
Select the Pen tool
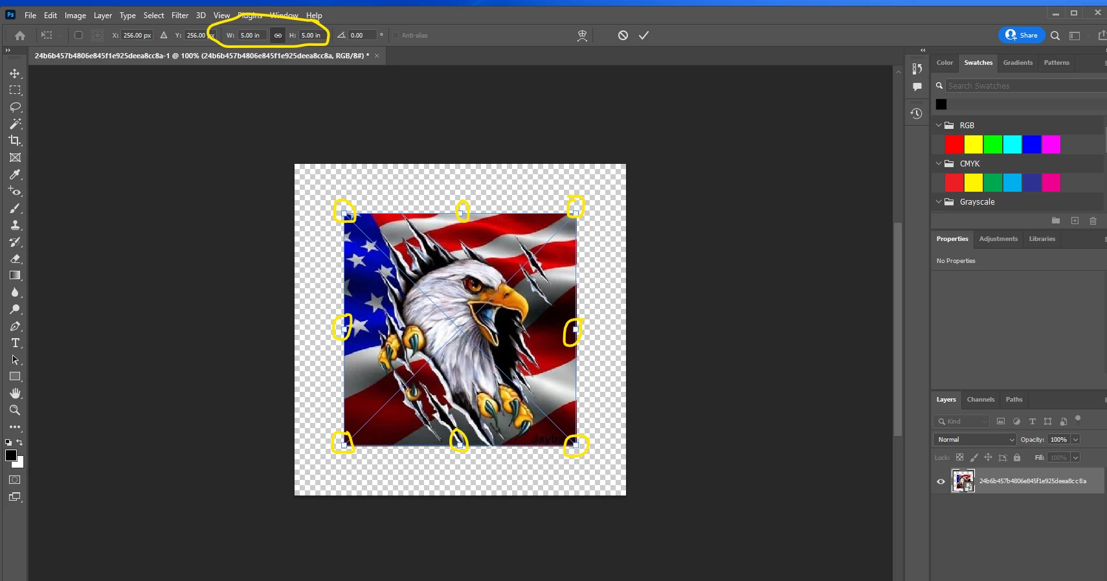click(15, 326)
